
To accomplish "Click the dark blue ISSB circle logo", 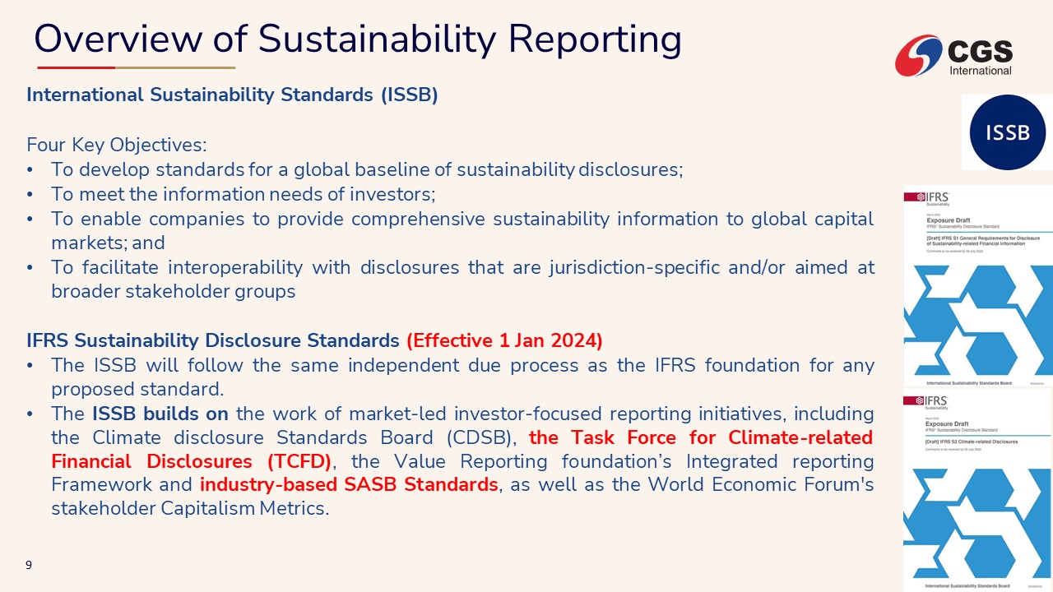I will [1007, 132].
